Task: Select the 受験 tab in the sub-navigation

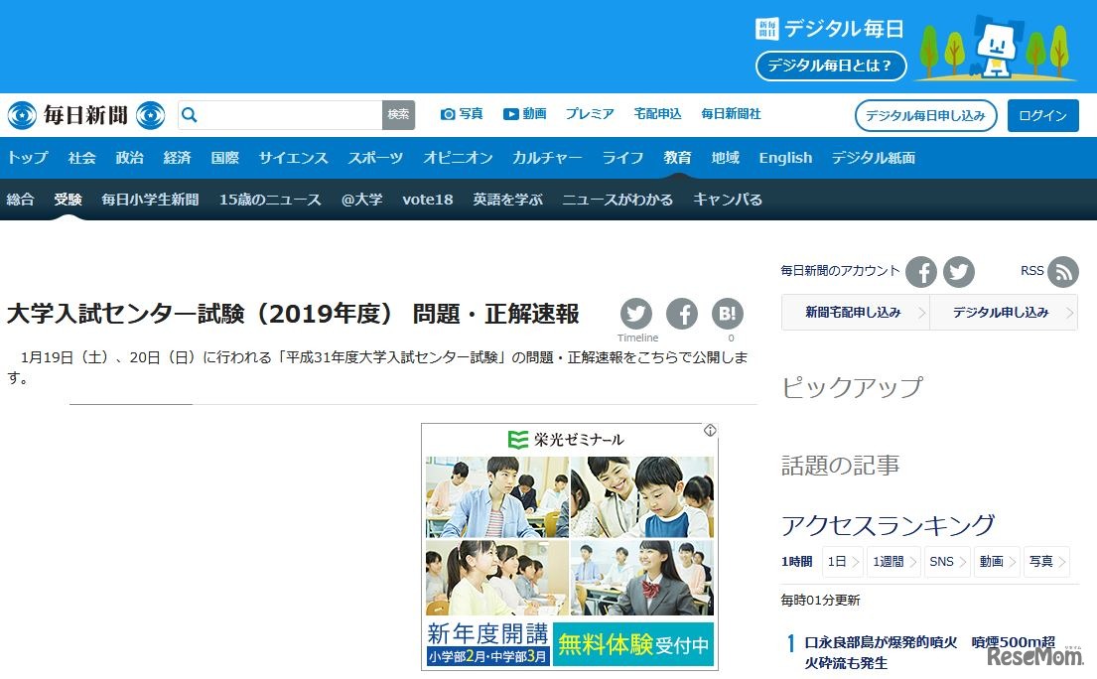Action: (69, 199)
